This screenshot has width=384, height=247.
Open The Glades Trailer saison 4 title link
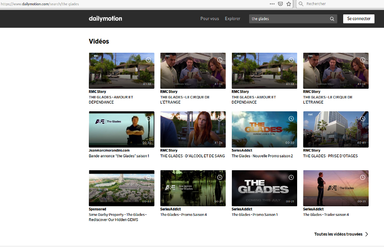pyautogui.click(x=326, y=214)
